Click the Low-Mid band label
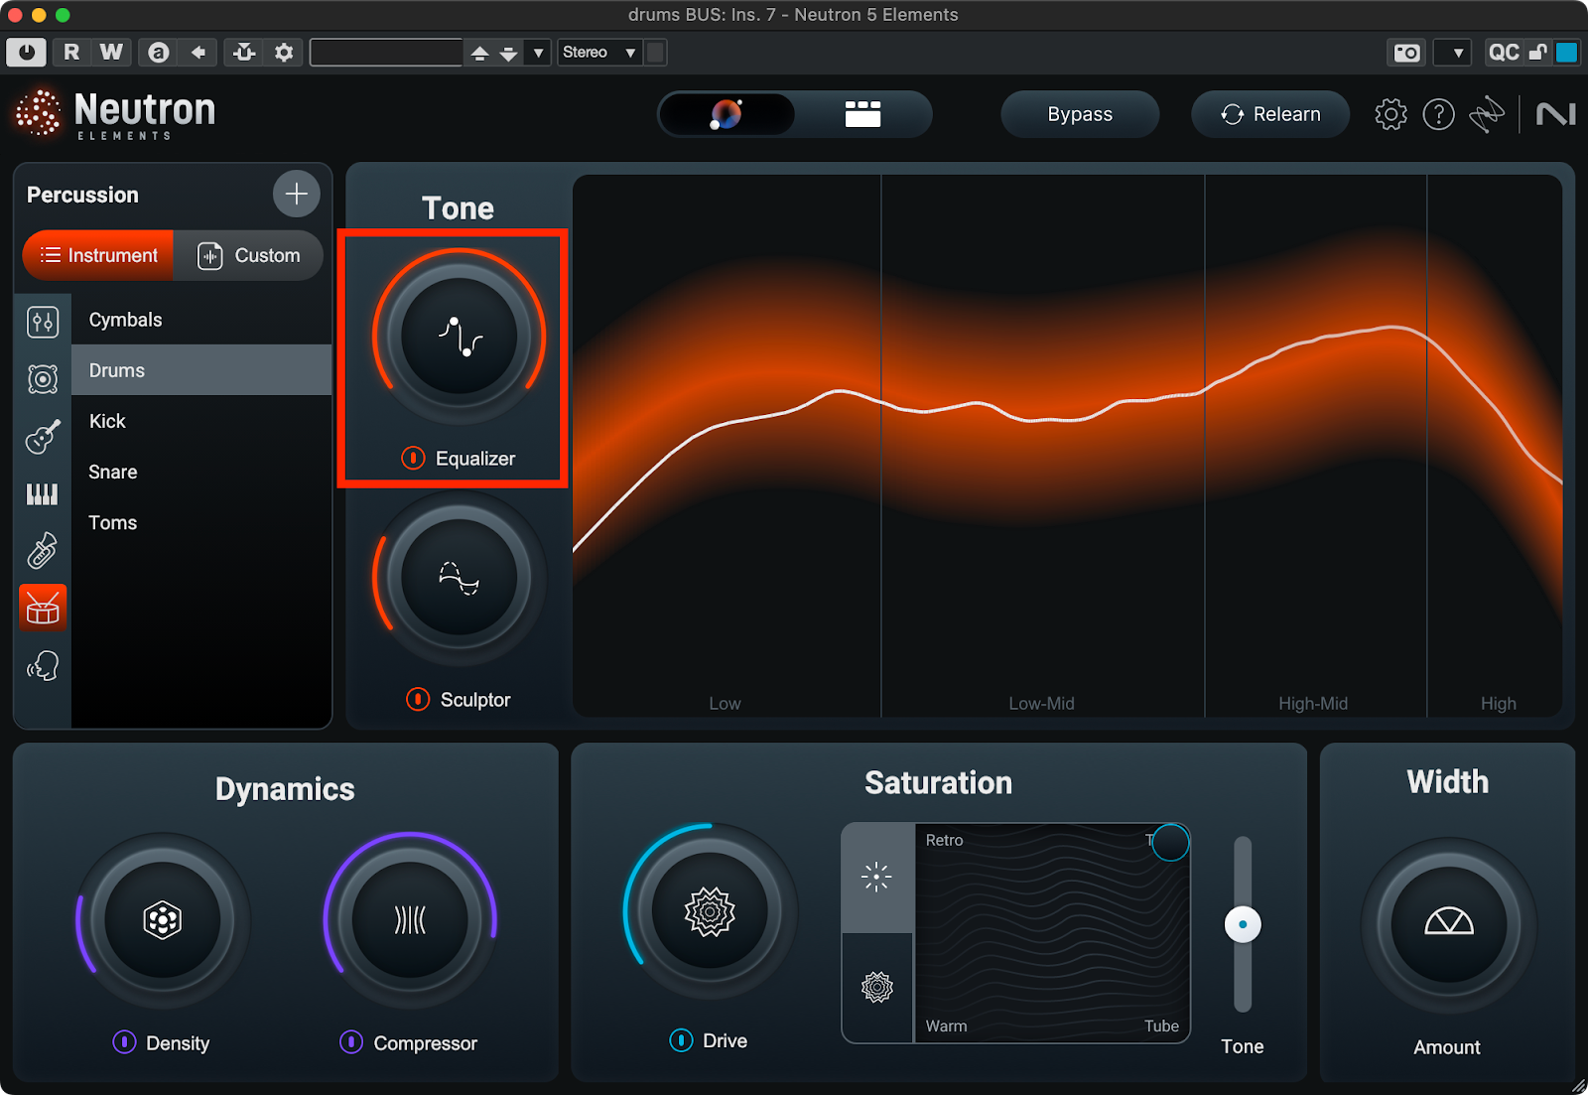The image size is (1588, 1095). 1041,703
